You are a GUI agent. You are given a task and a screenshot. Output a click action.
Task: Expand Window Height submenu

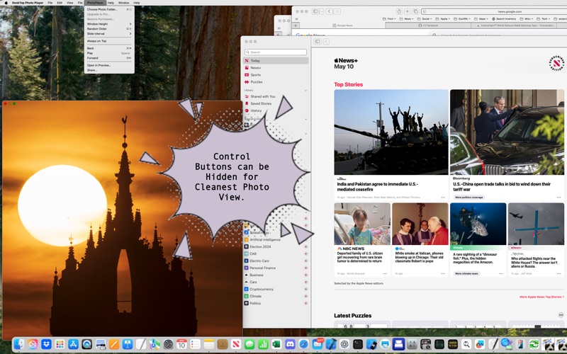pos(109,24)
